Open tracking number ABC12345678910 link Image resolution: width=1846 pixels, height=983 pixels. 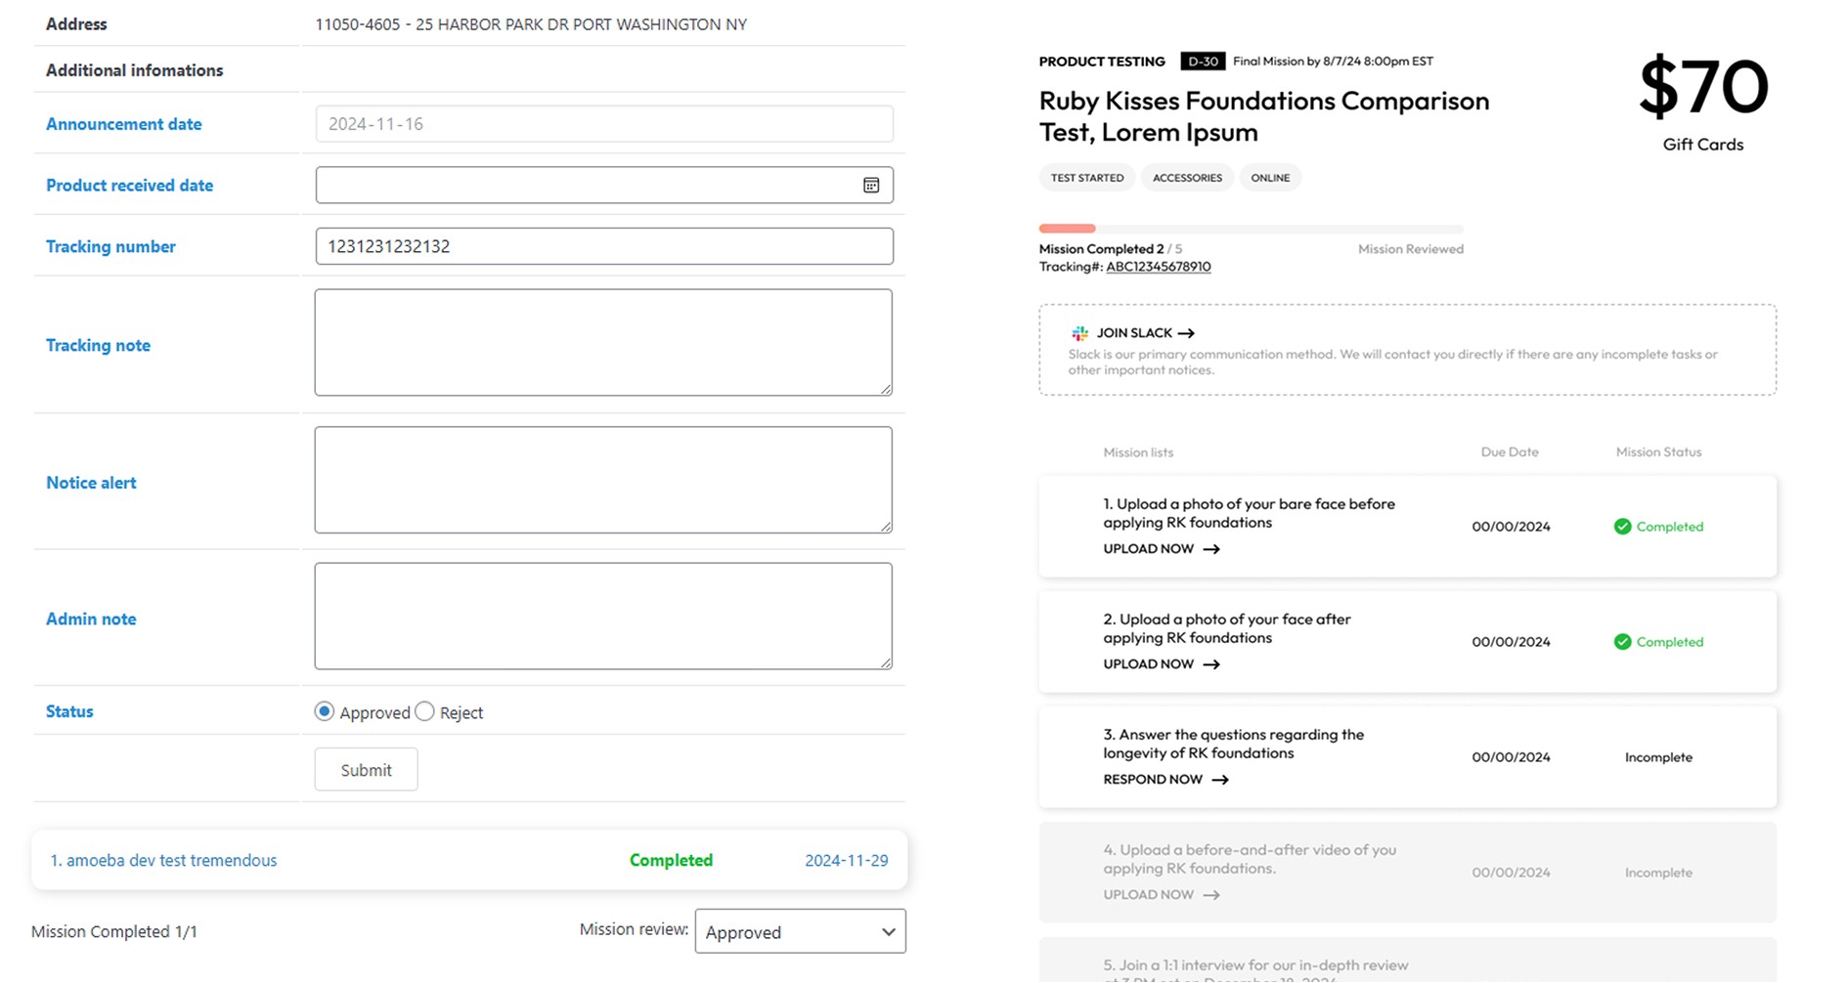click(x=1158, y=267)
